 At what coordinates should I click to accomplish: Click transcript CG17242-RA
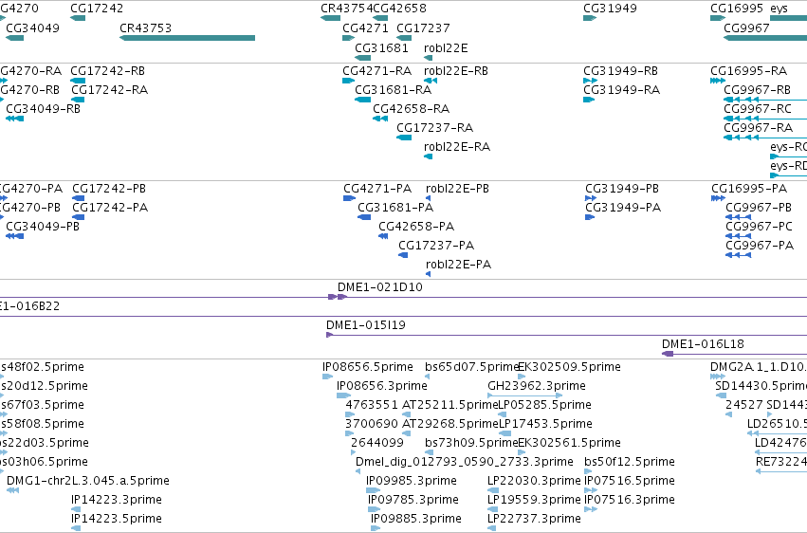110,89
